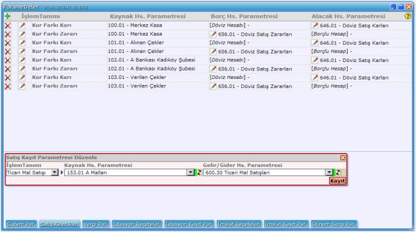Refresh the Gelir/Gider Hs. Parametresi account list
The height and width of the screenshot is (232, 416).
[338, 173]
